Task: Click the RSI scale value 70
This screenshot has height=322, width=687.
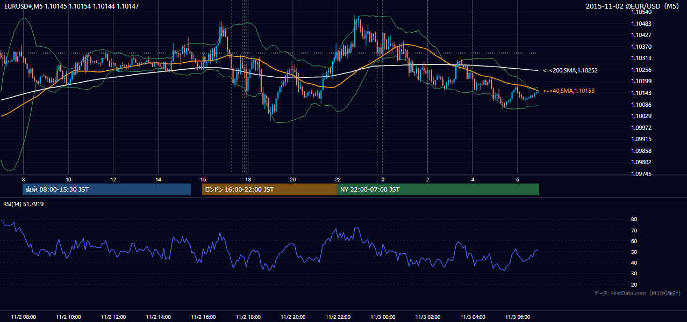Action: [x=634, y=230]
